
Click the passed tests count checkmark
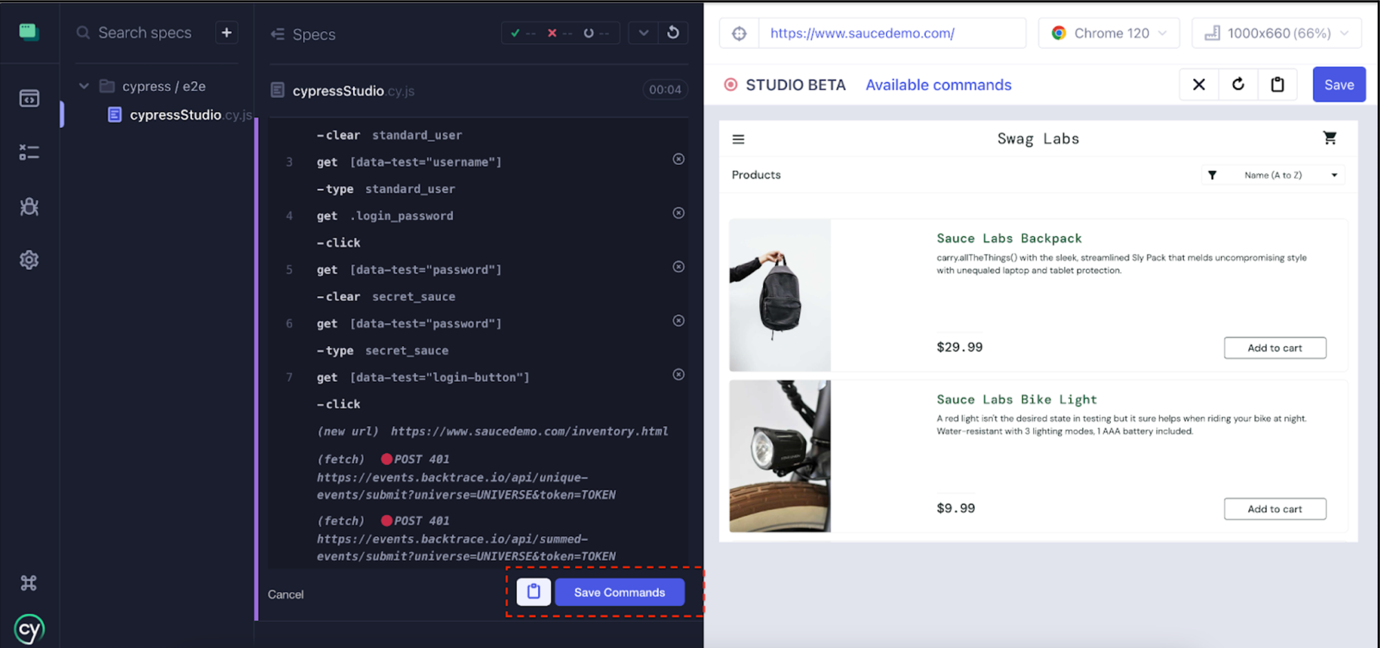(x=523, y=32)
